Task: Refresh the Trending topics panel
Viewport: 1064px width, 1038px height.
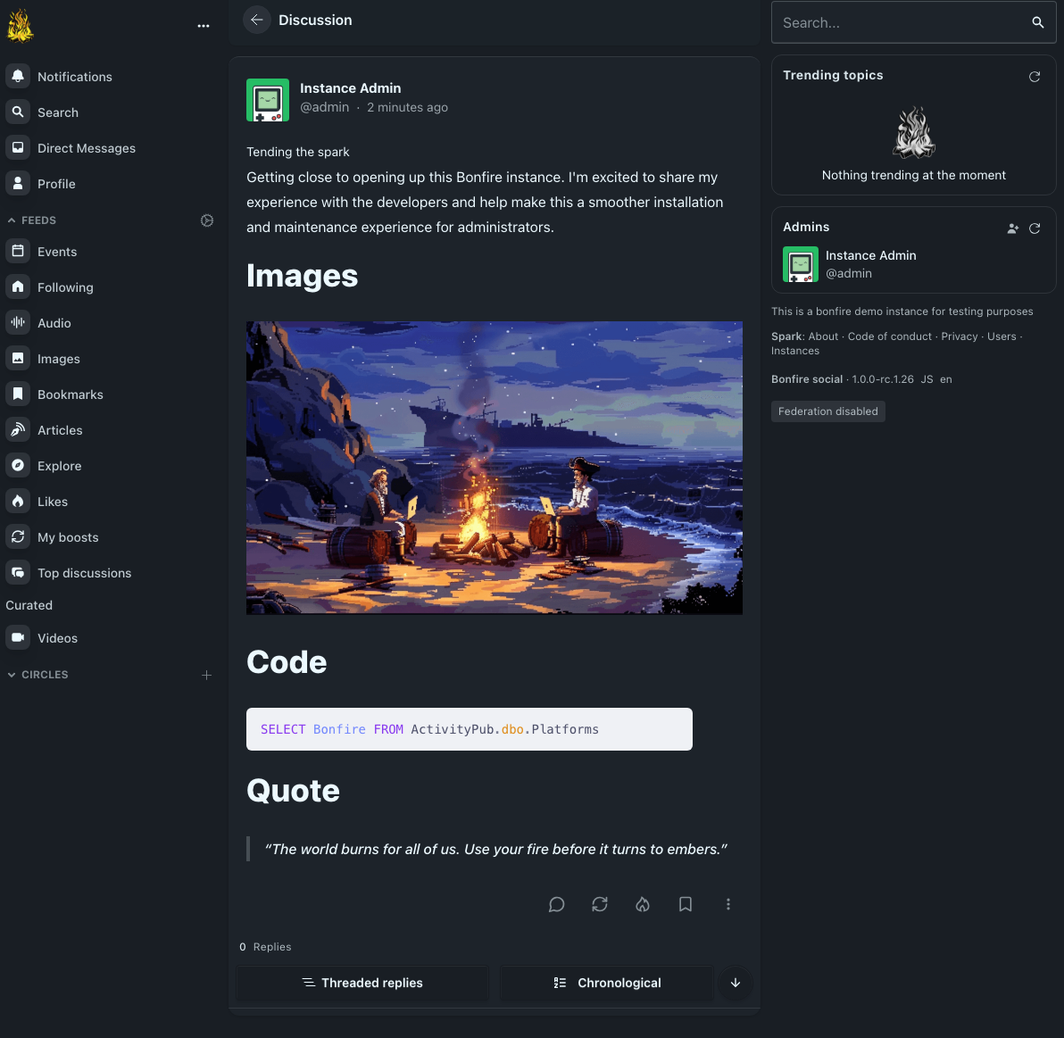Action: coord(1035,77)
